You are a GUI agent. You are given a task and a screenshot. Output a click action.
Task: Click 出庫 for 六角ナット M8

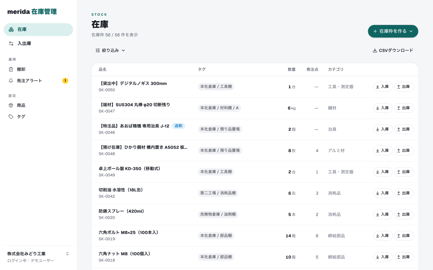[404, 257]
